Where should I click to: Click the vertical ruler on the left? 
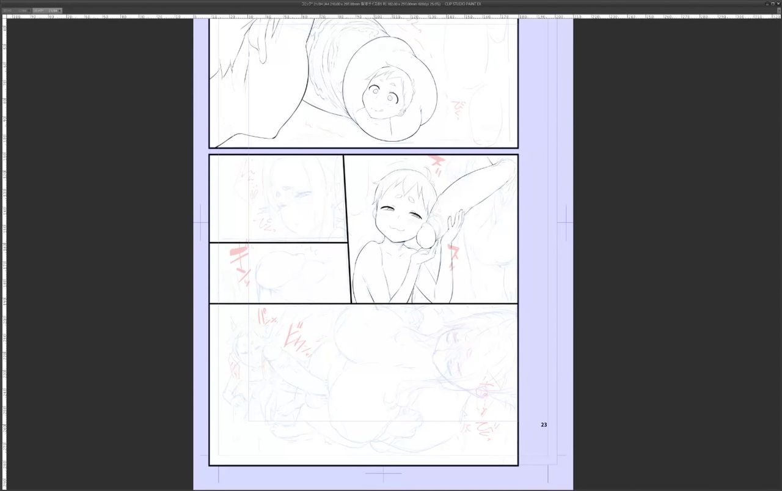[x=5, y=245]
